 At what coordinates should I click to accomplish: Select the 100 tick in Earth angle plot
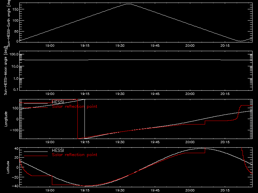point(15,21)
